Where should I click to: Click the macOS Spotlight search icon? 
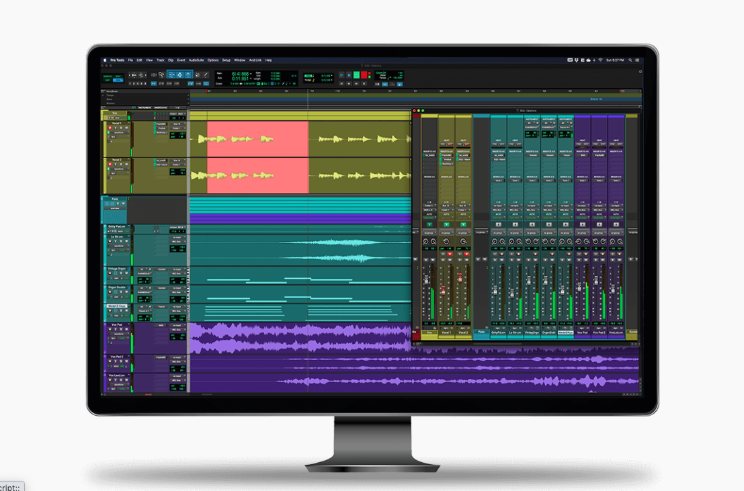[x=630, y=60]
